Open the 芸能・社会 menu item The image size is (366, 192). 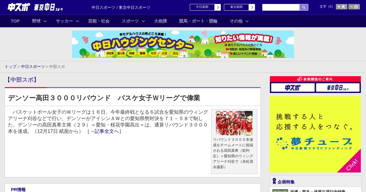click(x=99, y=21)
